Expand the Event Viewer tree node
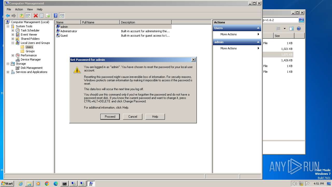This screenshot has height=187, width=332. click(13, 35)
